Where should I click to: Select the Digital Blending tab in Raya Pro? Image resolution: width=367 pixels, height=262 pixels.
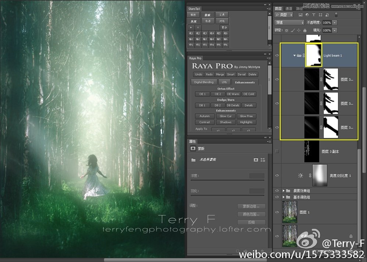[204, 82]
